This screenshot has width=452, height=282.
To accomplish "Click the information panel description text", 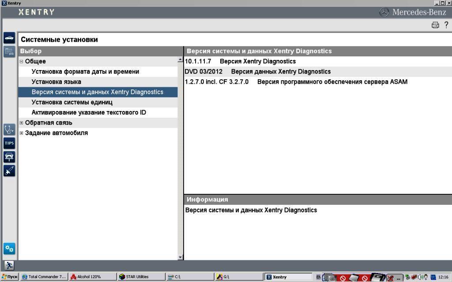I will (251, 210).
